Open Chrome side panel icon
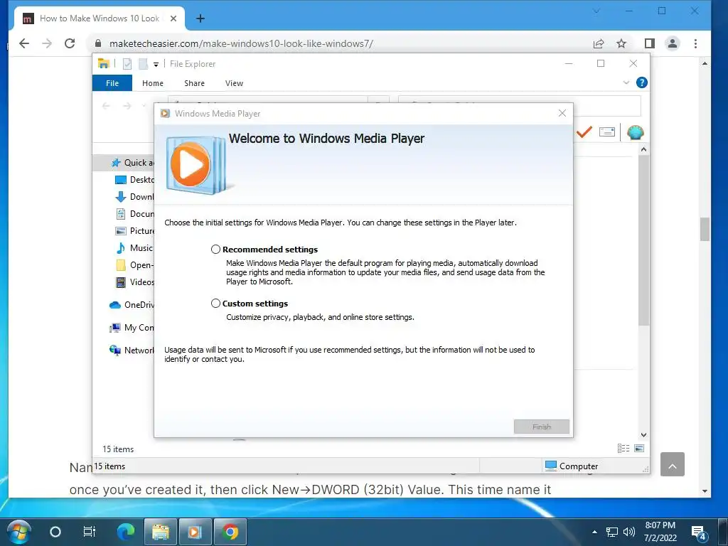The image size is (728, 546). [x=650, y=43]
